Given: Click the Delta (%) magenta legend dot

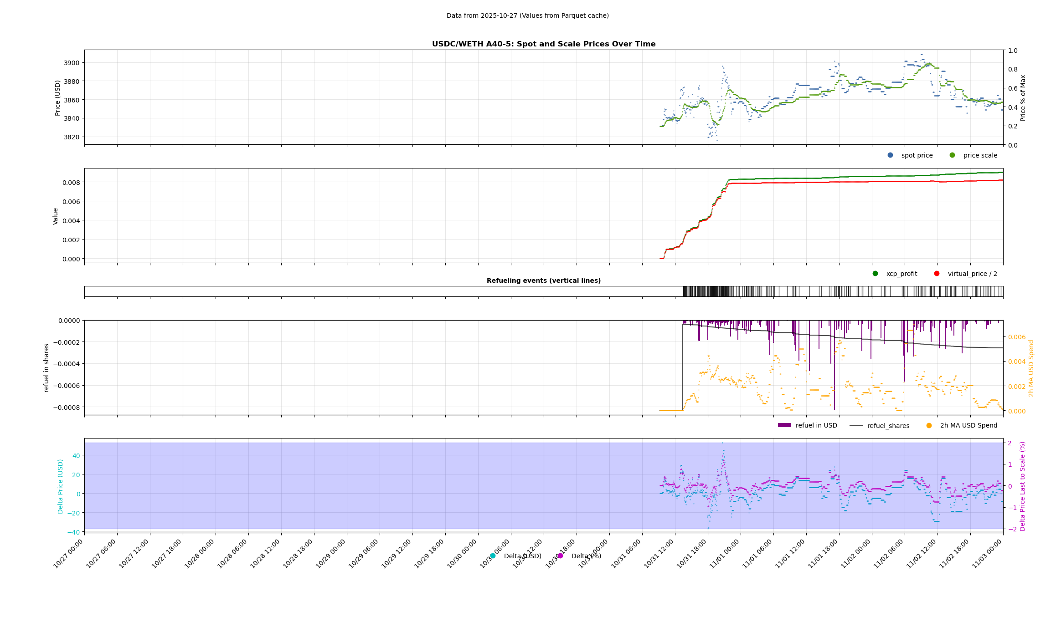Looking at the screenshot, I should tap(560, 556).
